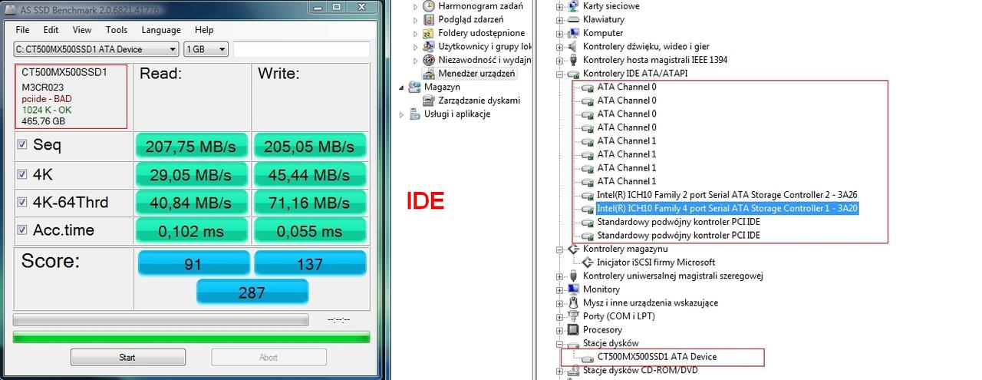Select Usługi i aplikacje icon
982x380 pixels.
(x=415, y=114)
